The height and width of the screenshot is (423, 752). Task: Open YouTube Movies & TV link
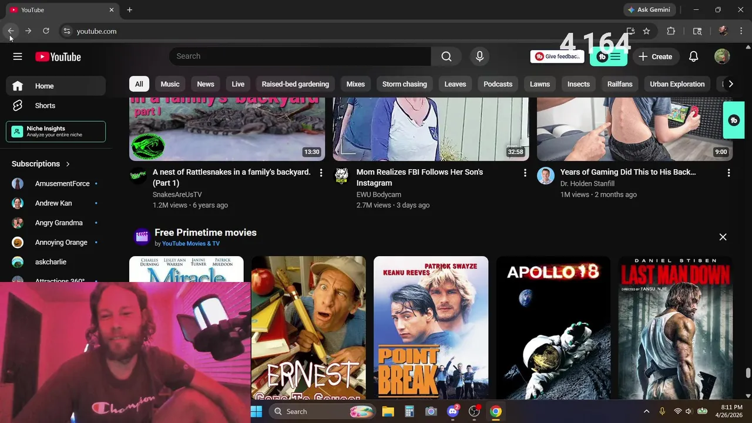pos(191,243)
